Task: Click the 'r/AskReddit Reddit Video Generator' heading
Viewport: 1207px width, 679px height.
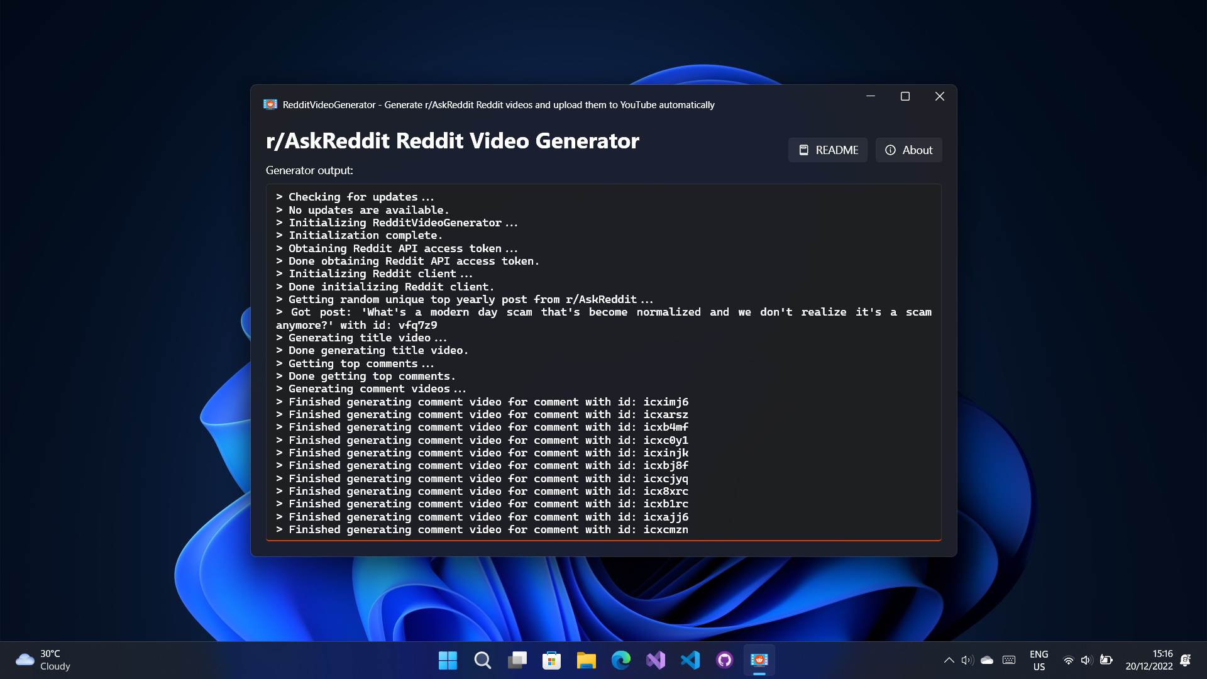Action: click(453, 141)
